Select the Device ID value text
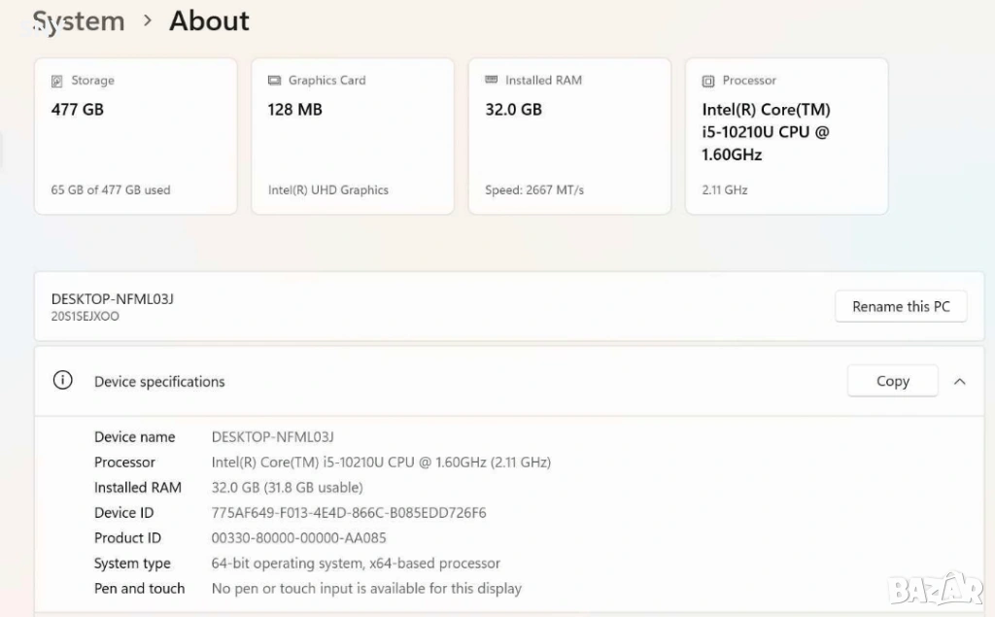The image size is (995, 617). tap(349, 513)
